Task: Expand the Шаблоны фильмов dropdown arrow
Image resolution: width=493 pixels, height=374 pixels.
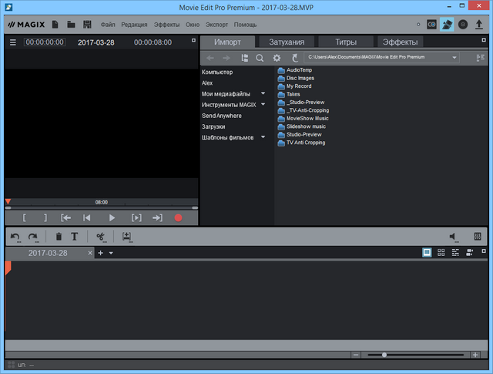Action: (x=263, y=137)
